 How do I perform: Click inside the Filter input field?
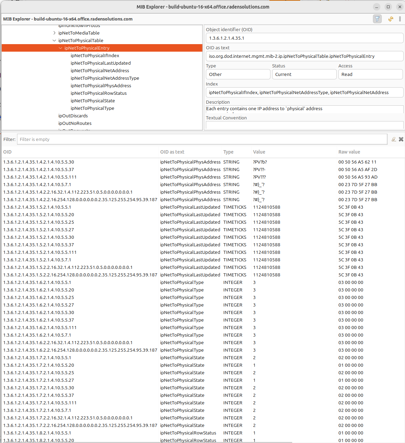pos(137,139)
